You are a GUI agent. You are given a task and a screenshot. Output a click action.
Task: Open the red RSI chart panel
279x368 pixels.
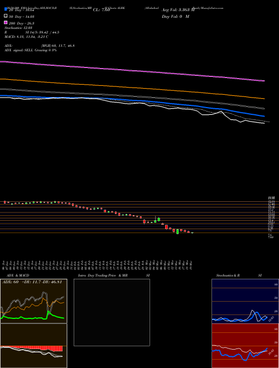click(245, 346)
